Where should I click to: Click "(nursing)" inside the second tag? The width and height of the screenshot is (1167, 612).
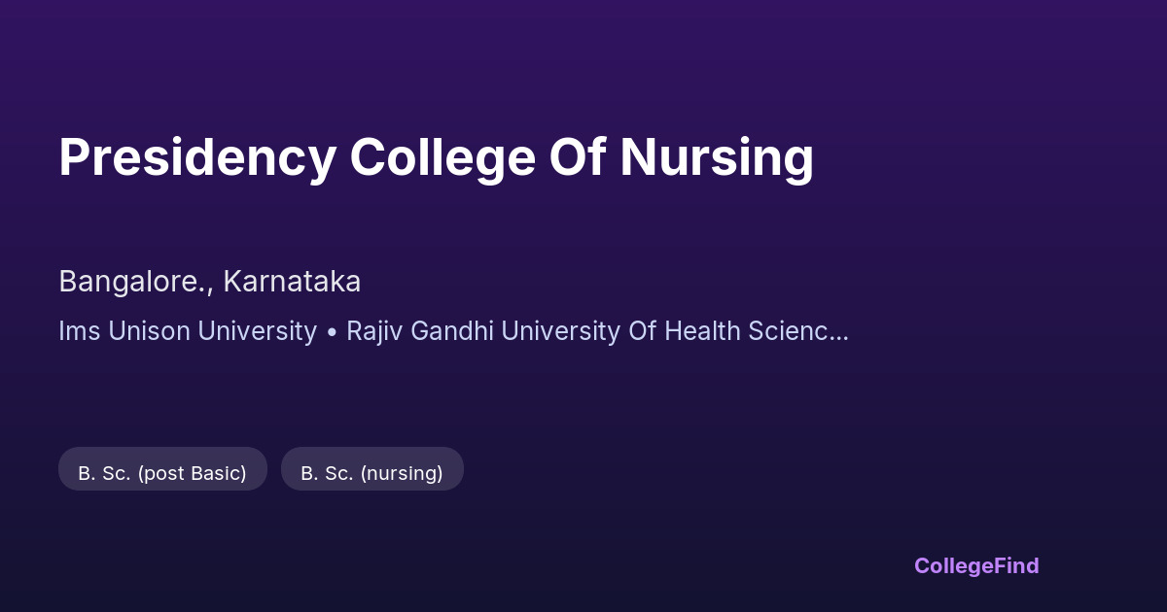point(402,473)
